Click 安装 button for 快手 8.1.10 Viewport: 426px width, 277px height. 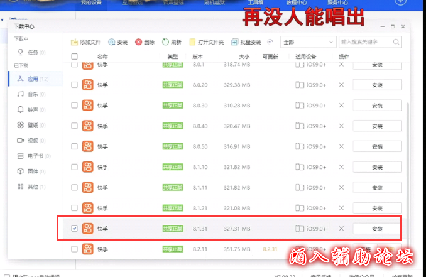[377, 167]
